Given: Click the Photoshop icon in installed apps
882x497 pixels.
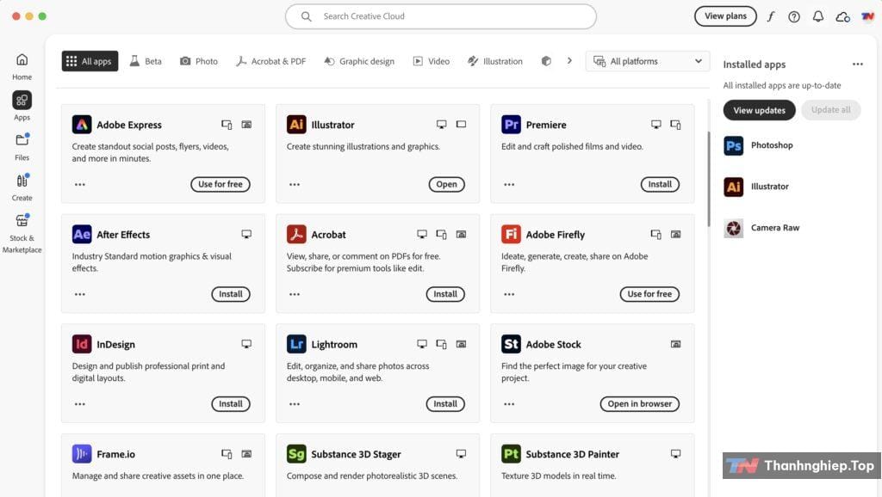Looking at the screenshot, I should pos(734,145).
